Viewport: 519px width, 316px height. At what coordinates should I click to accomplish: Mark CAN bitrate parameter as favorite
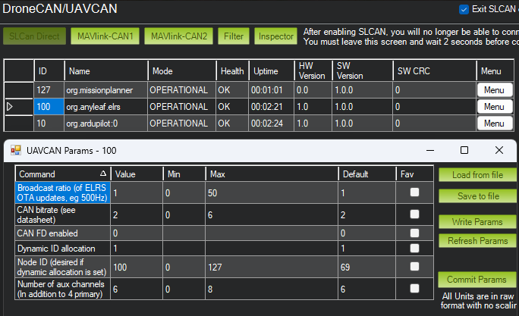(414, 214)
